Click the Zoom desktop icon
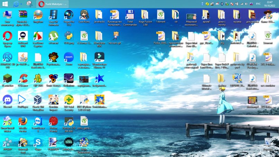The width and height of the screenshot is (279, 157). 68,57
